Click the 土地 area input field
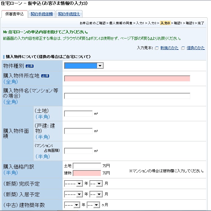The image size is (211, 211). [78, 114]
